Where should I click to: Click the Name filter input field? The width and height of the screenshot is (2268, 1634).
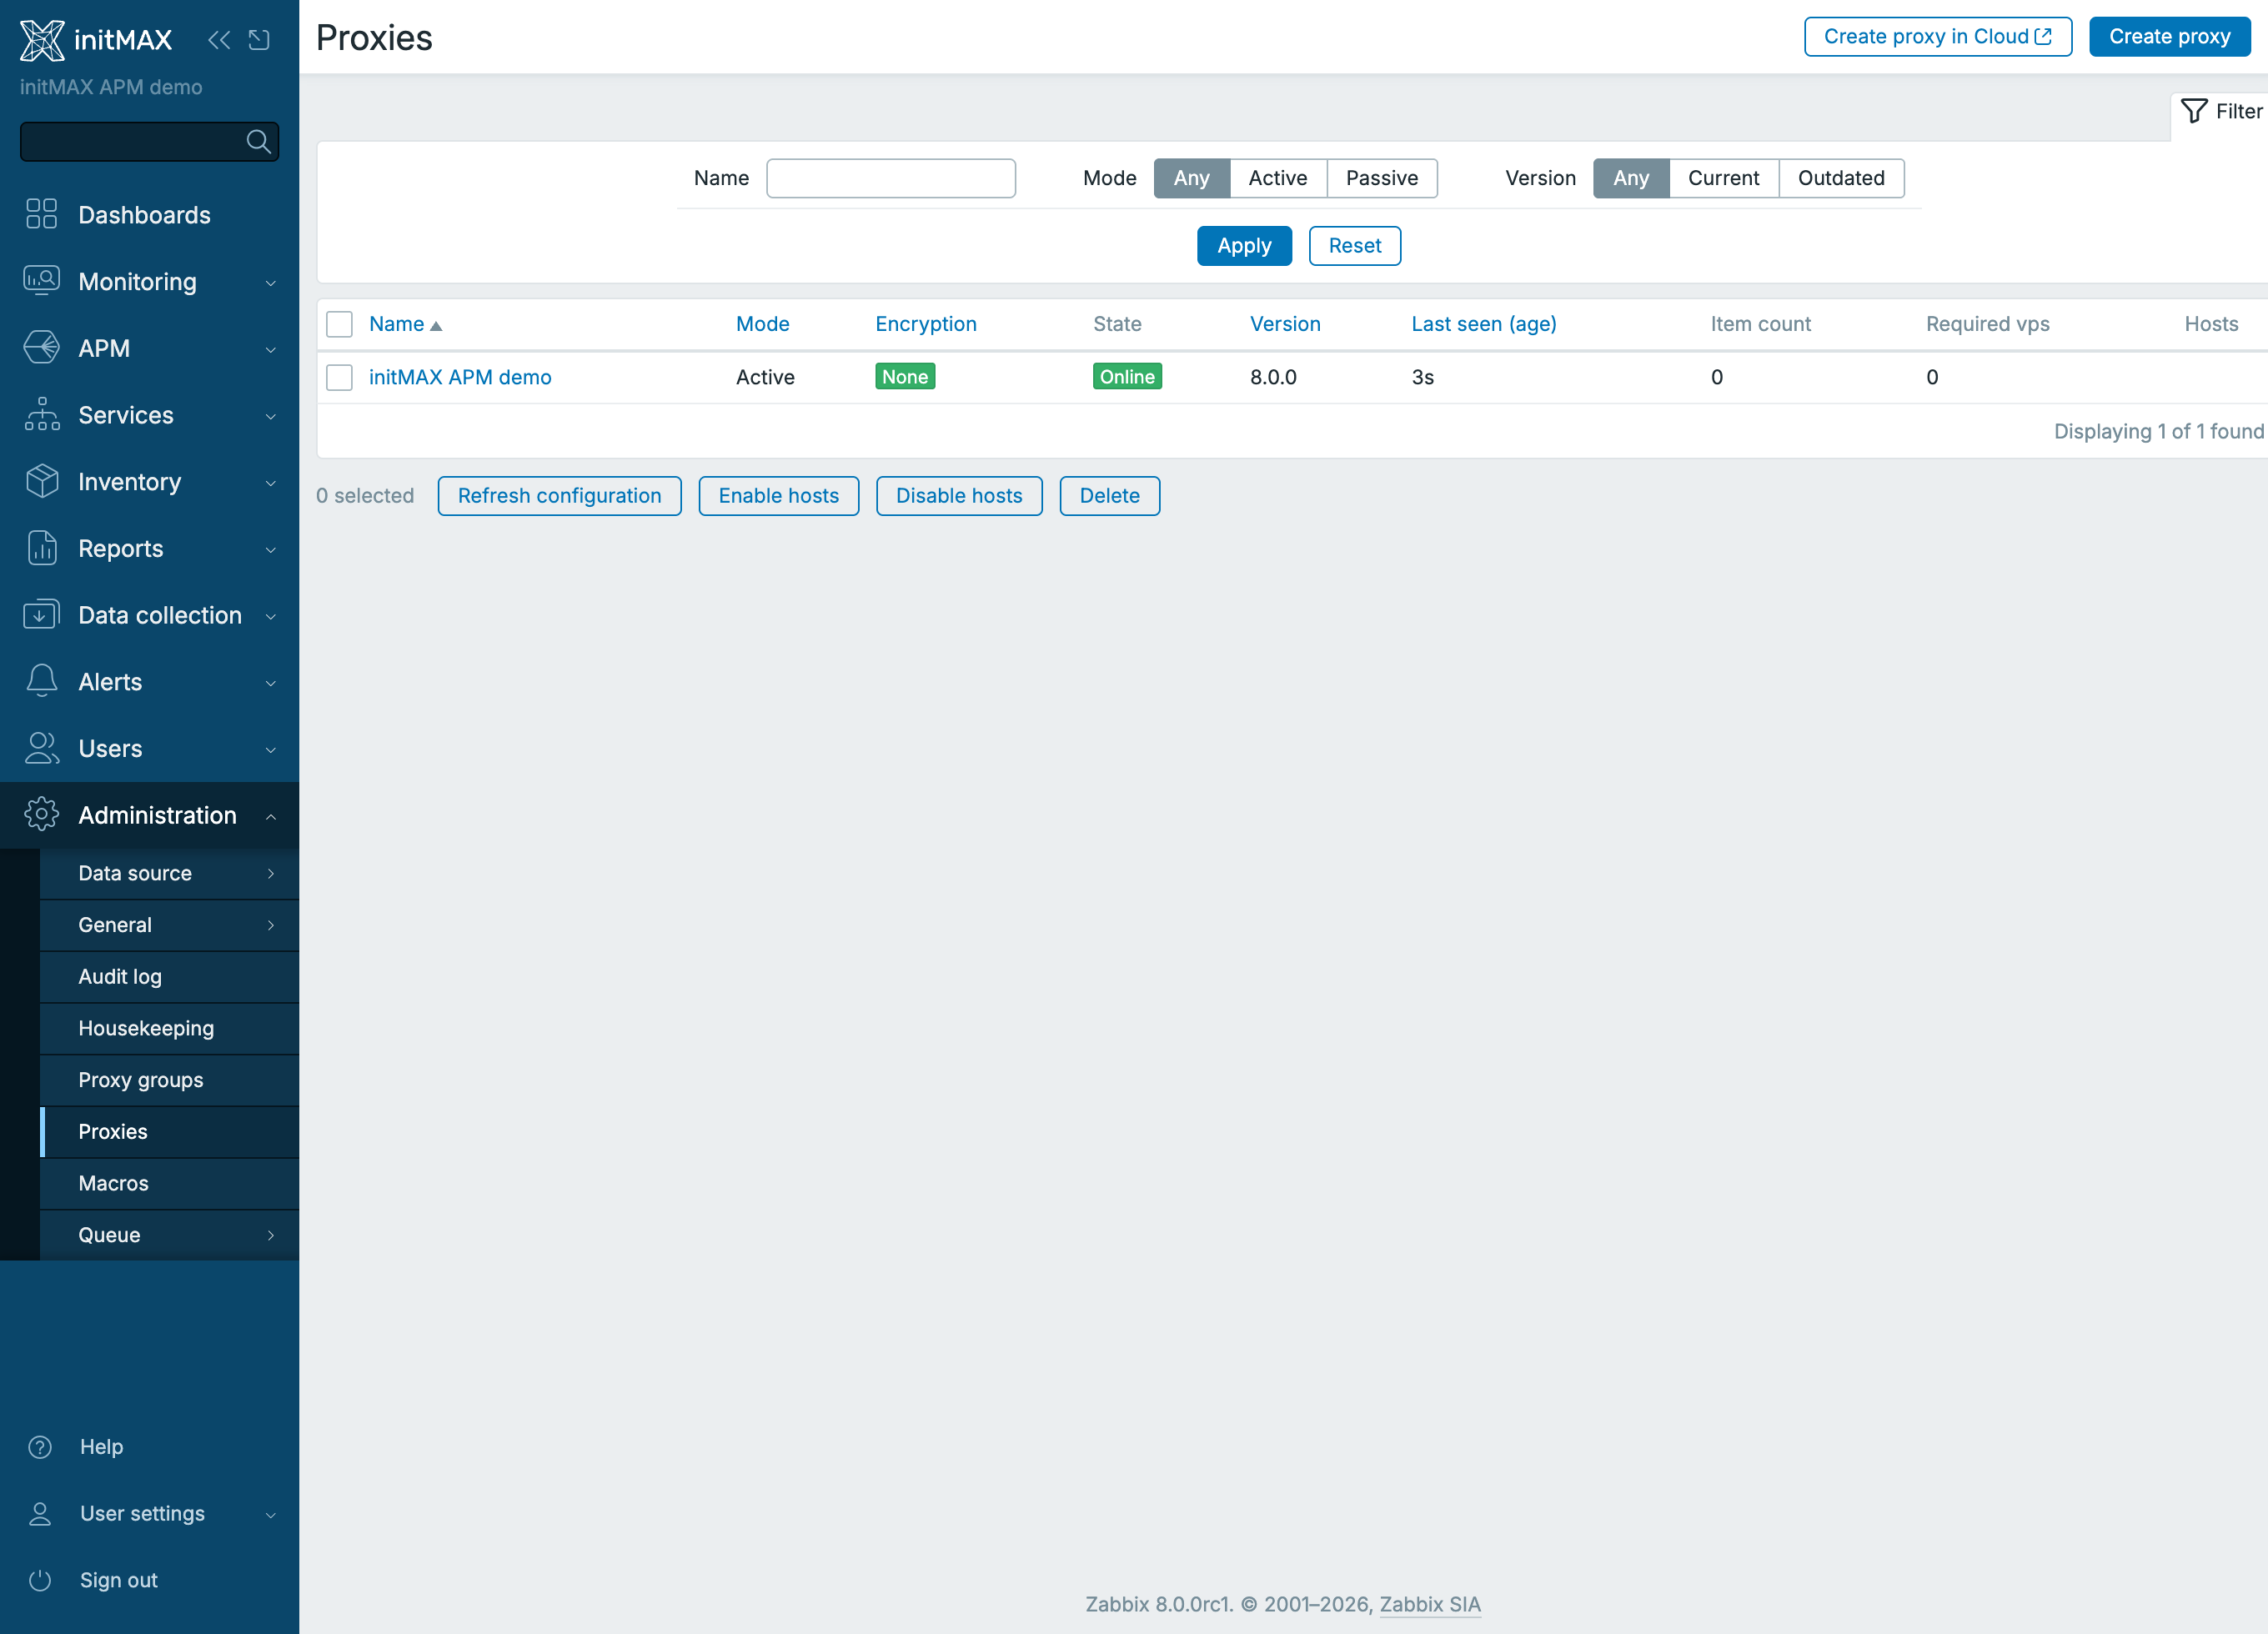click(x=891, y=178)
